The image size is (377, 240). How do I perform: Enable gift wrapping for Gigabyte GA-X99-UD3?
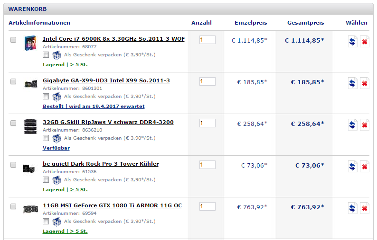click(x=46, y=97)
